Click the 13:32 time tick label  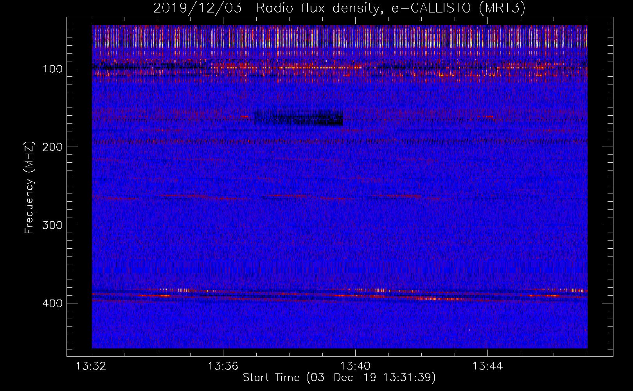(91, 366)
